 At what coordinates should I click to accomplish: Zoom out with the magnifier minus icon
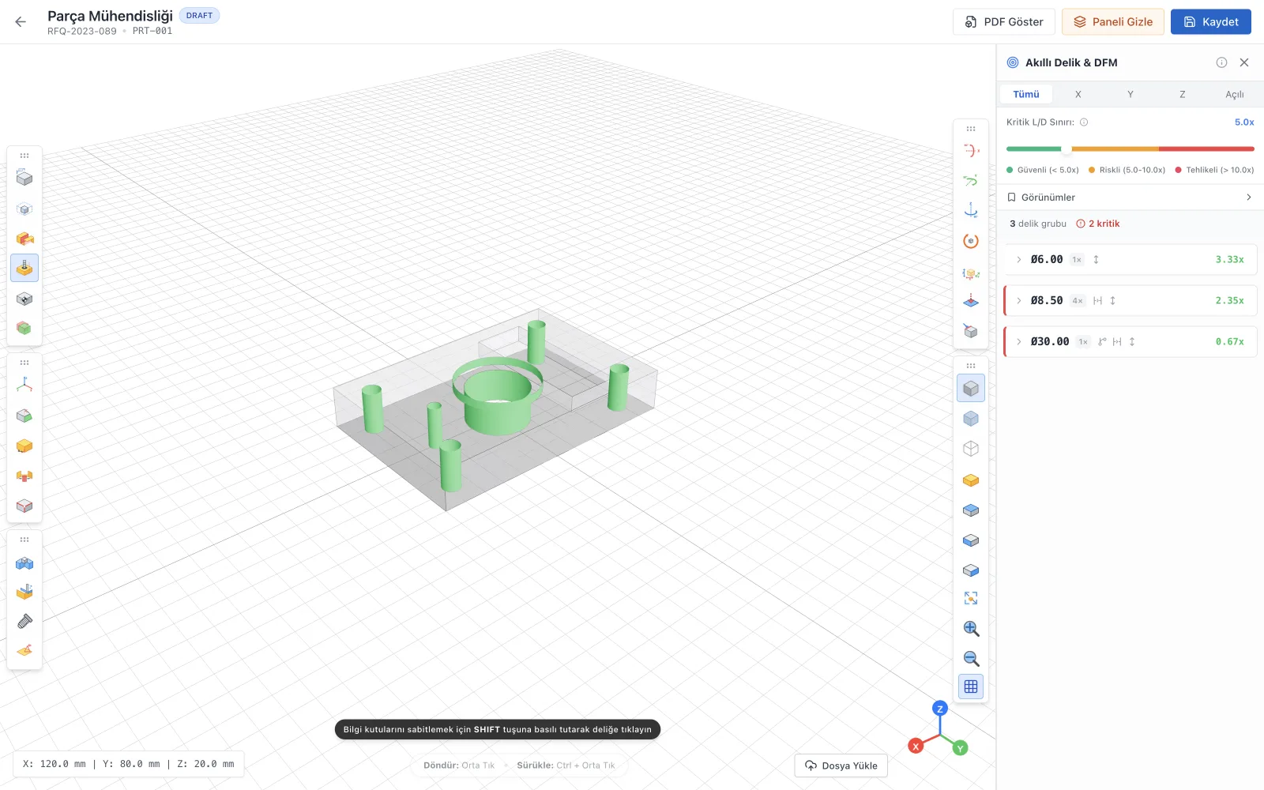click(971, 658)
